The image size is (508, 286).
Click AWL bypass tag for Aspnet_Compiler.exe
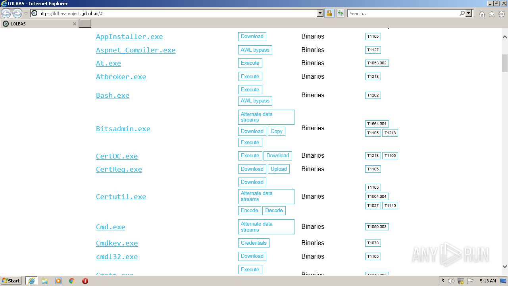(x=255, y=50)
